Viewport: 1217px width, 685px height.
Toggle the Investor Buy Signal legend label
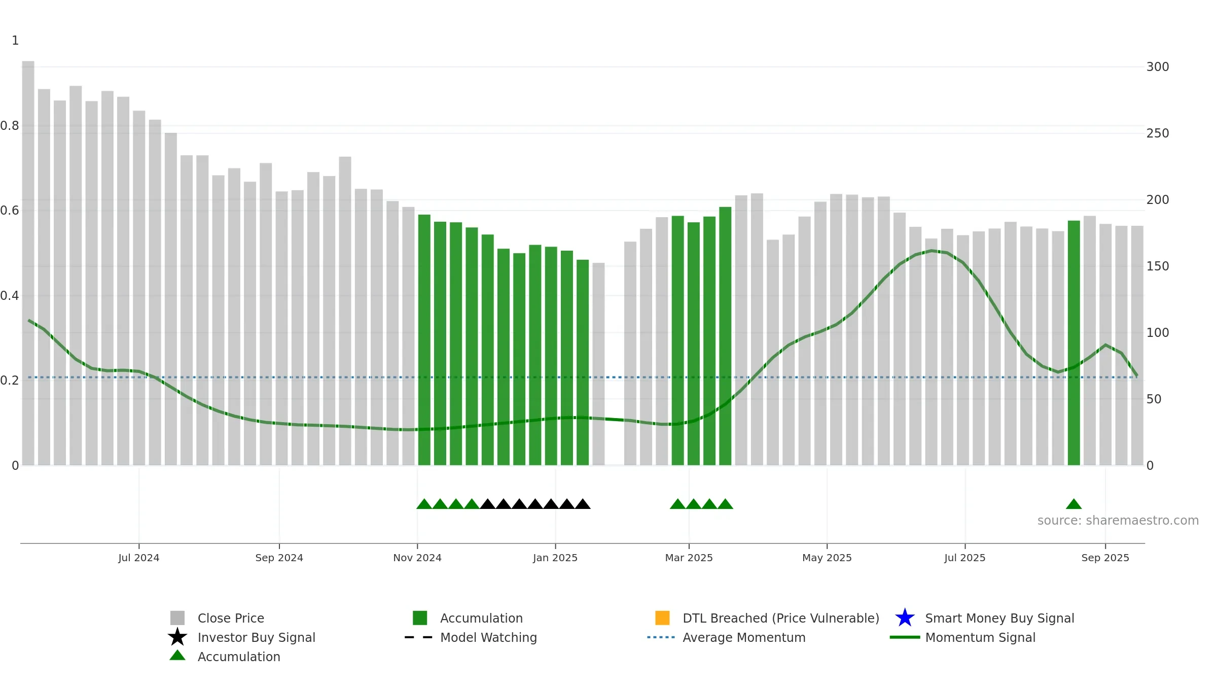coord(257,637)
